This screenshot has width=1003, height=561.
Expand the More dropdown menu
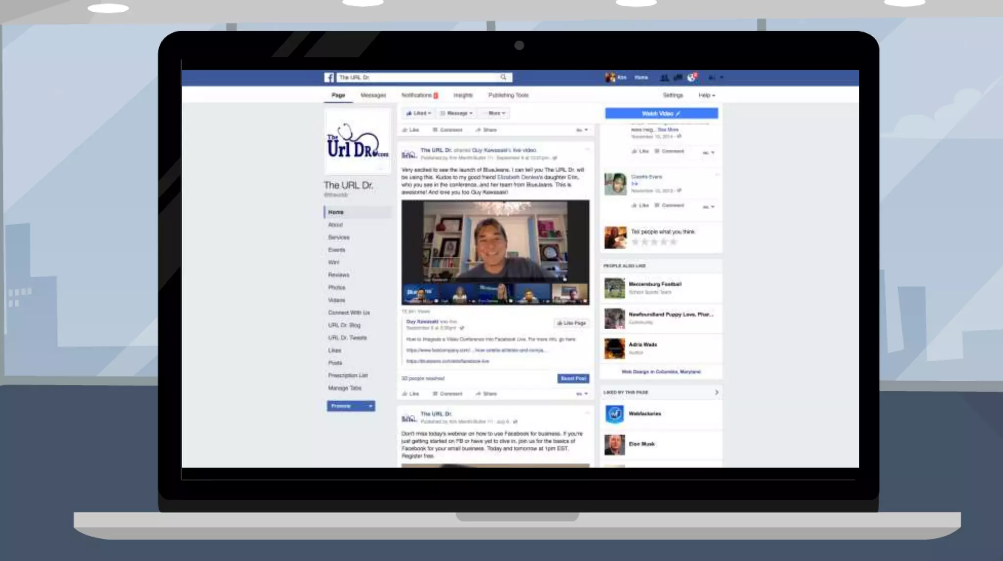point(496,113)
